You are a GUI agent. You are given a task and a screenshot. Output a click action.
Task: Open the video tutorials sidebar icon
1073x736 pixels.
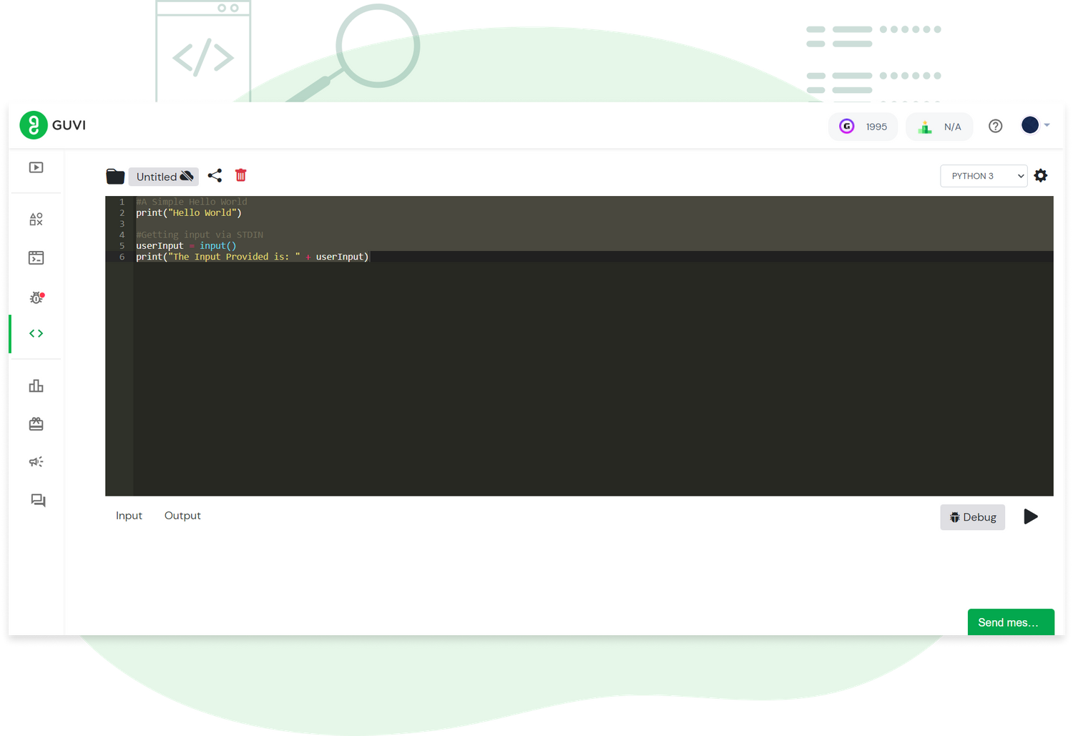pos(36,167)
